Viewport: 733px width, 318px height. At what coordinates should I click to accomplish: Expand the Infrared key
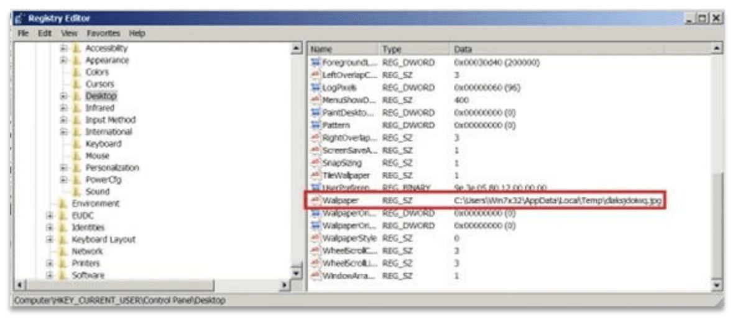click(x=63, y=108)
